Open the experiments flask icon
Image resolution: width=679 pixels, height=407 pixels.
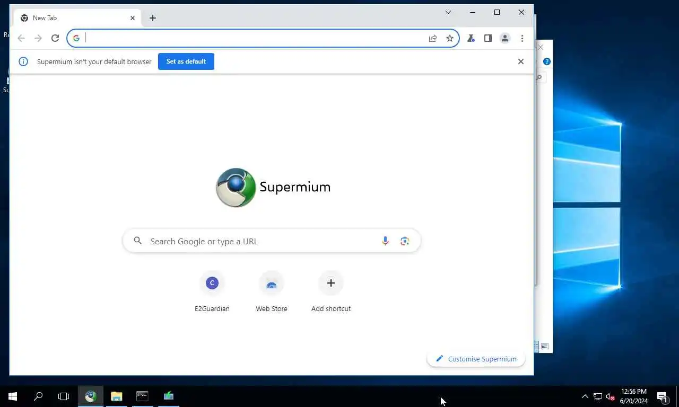[x=471, y=38]
